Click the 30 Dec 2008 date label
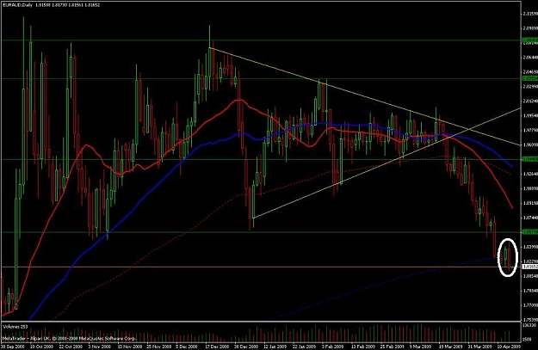The width and height of the screenshot is (538, 350). [x=244, y=347]
